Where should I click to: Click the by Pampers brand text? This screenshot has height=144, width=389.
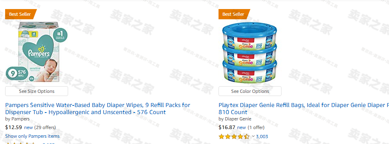(x=17, y=119)
